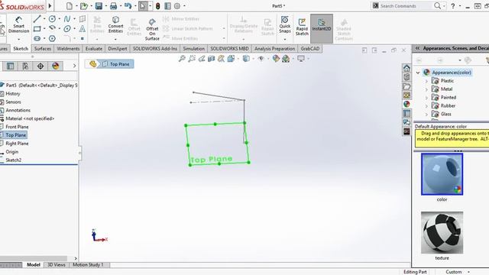Open Section View icon
Image resolution: width=489 pixels, height=275 pixels.
(x=211, y=58)
